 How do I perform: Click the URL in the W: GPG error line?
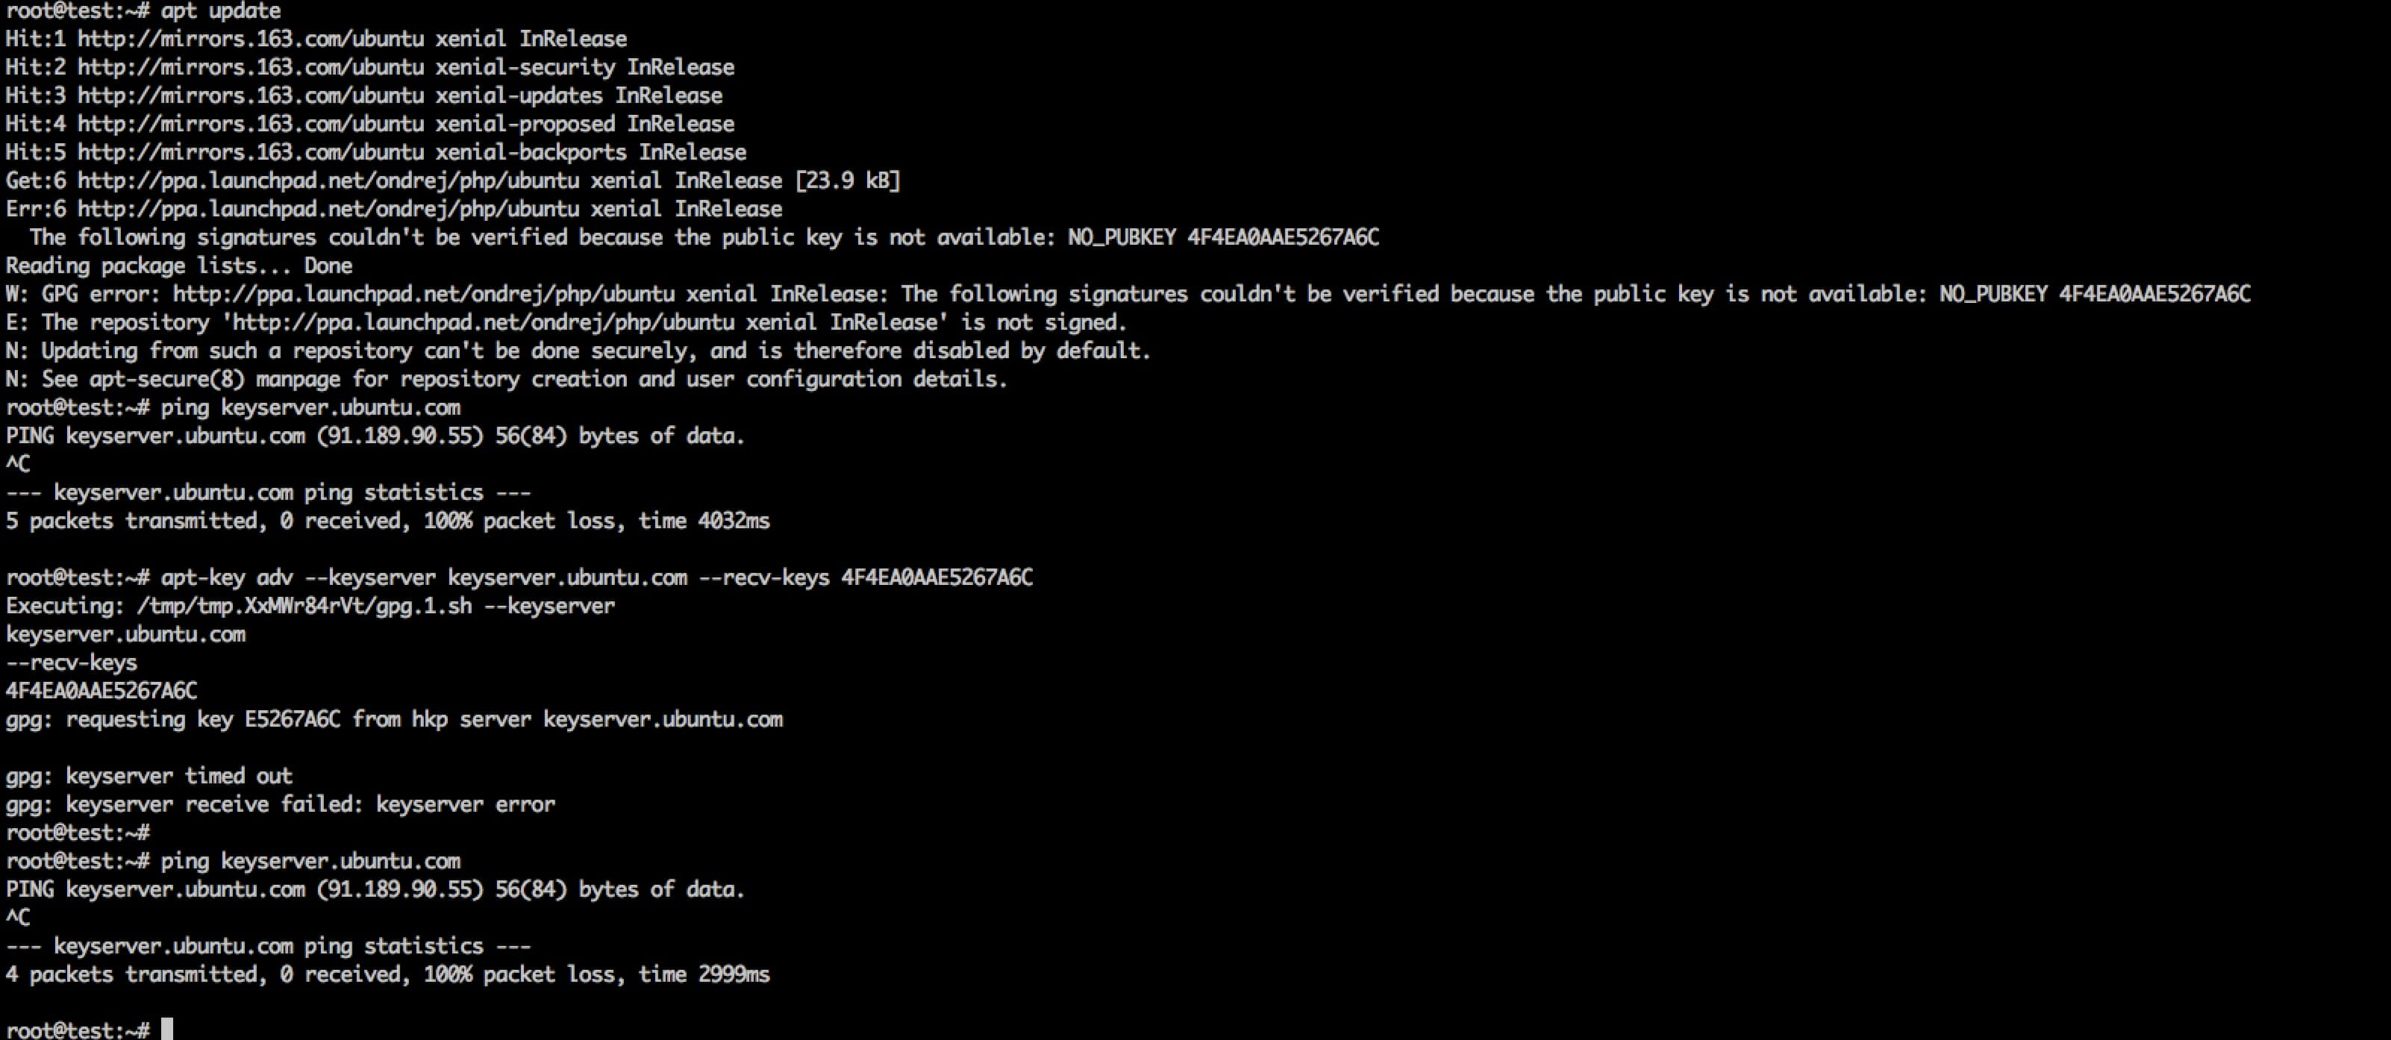point(423,294)
